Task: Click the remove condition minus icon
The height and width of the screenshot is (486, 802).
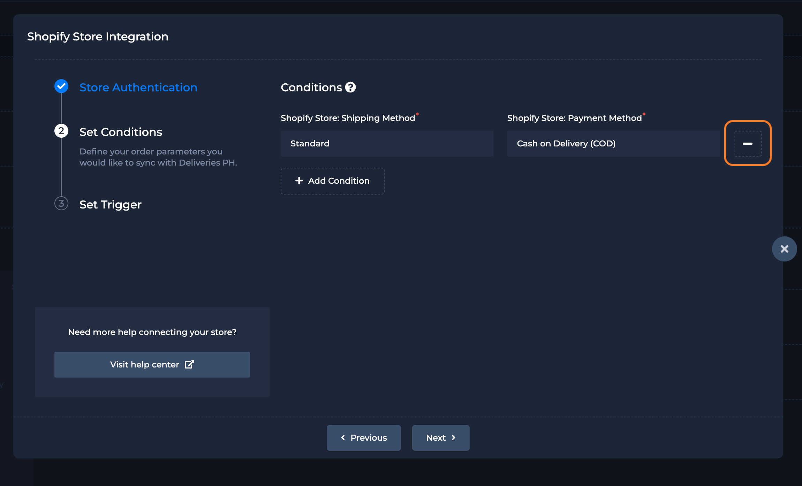Action: point(747,143)
